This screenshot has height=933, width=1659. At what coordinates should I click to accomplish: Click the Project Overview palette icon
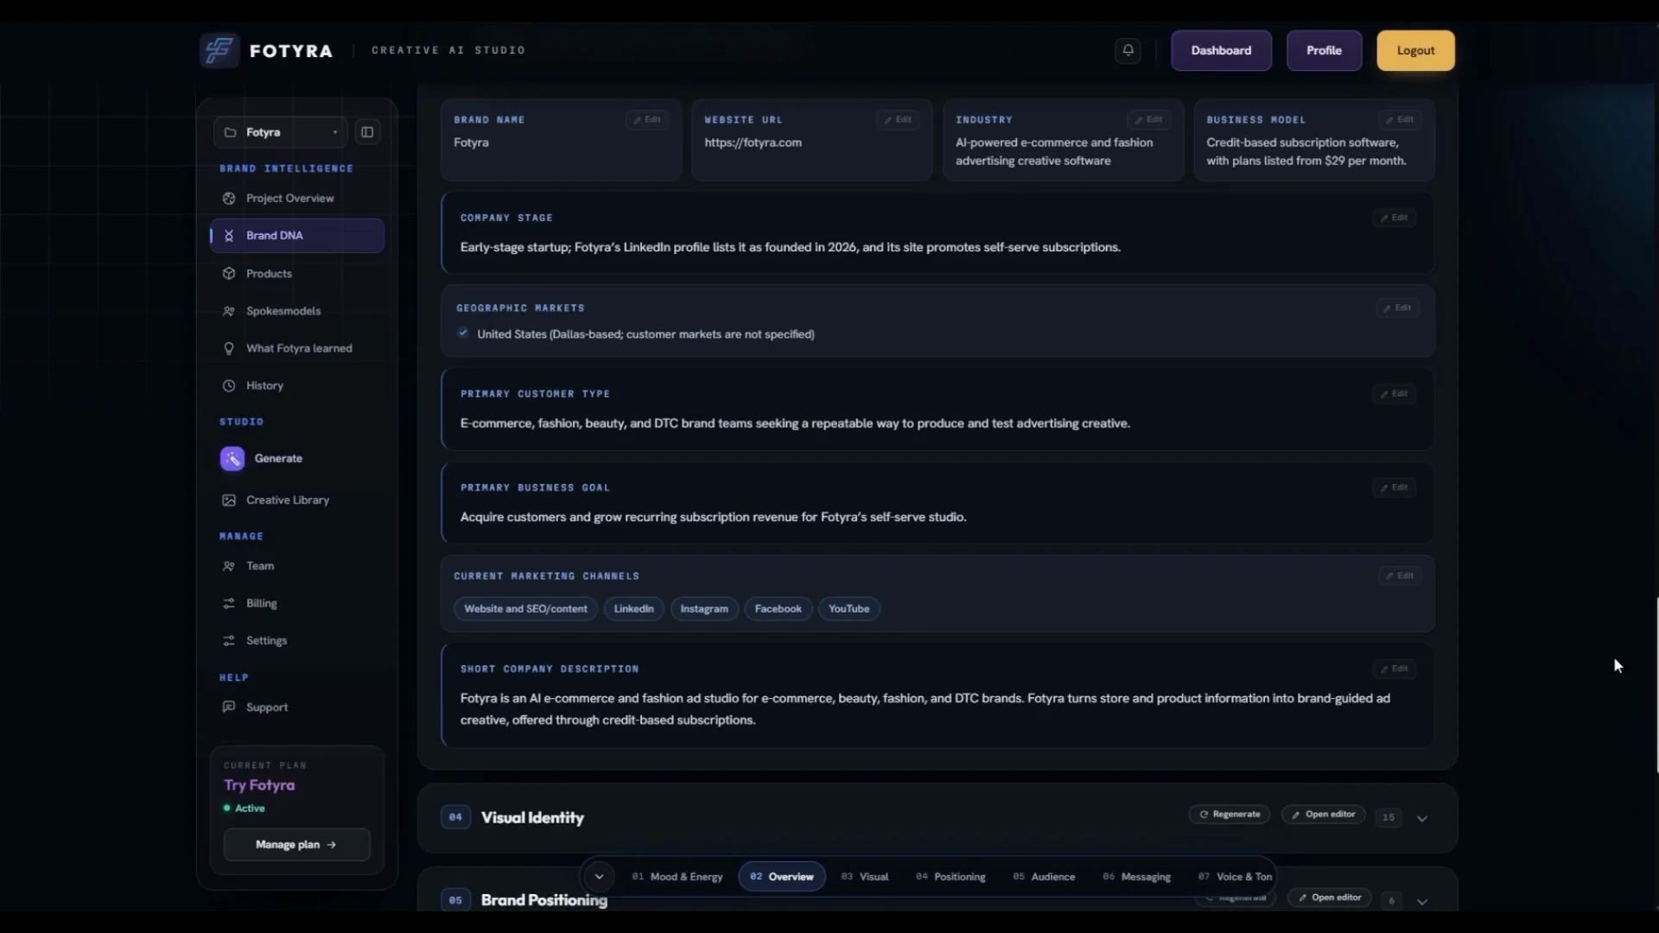[229, 199]
